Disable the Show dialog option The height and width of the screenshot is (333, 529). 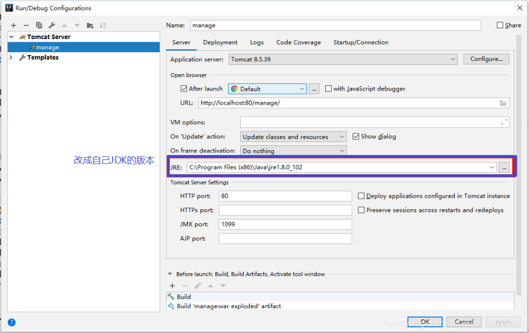pyautogui.click(x=356, y=136)
